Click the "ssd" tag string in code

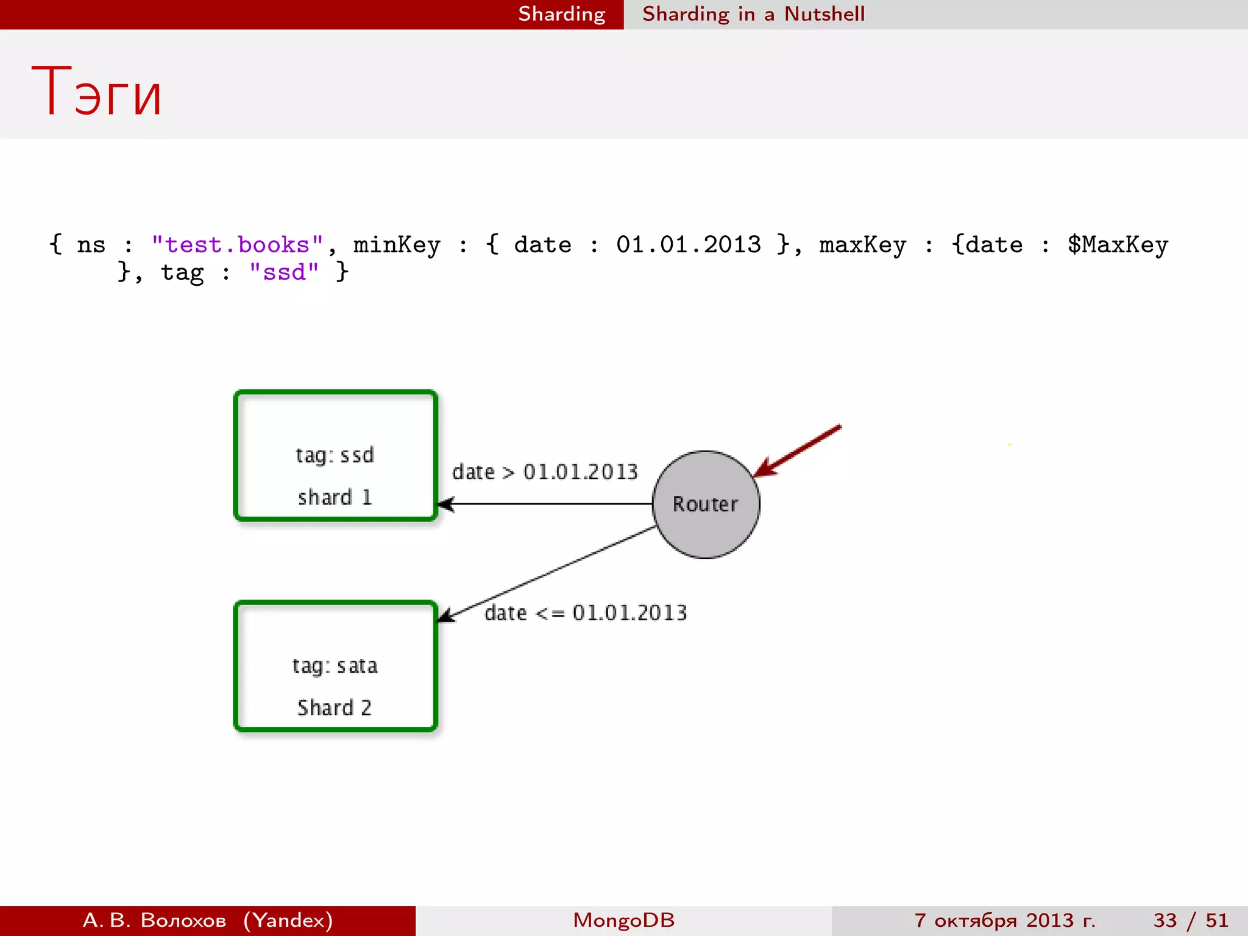pos(284,272)
